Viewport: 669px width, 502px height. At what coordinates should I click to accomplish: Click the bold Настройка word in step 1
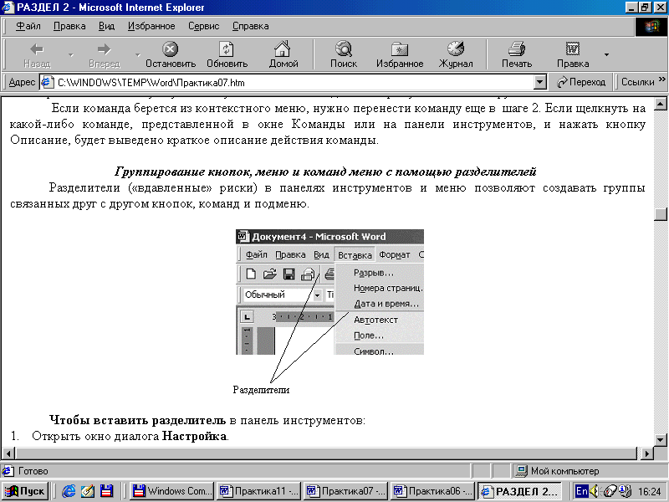point(194,436)
